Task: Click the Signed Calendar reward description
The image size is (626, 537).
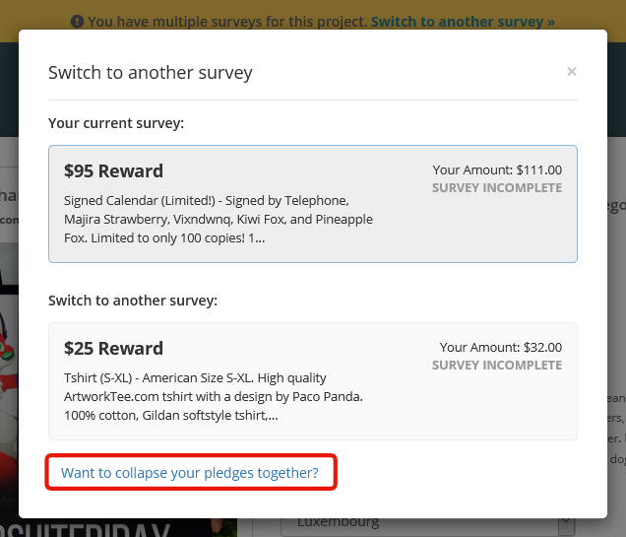Action: tap(219, 219)
